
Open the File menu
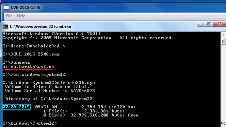click(x=9, y=16)
